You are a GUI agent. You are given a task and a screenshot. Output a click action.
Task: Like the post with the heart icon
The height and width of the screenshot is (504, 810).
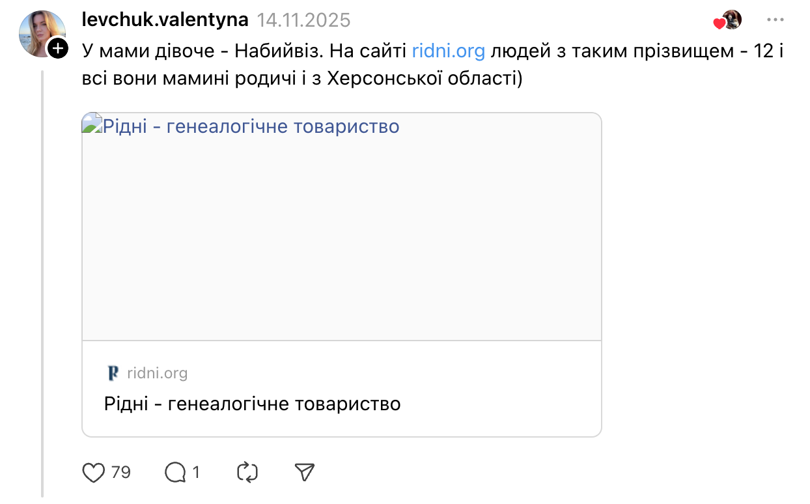point(94,472)
